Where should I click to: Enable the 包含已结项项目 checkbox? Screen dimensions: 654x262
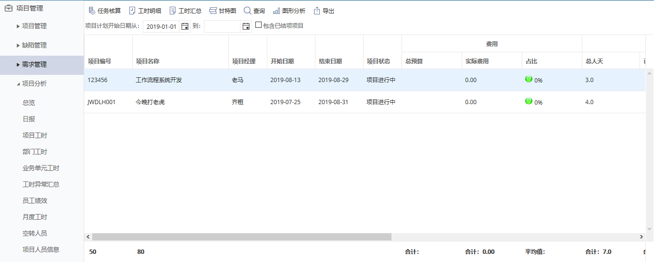(x=259, y=25)
